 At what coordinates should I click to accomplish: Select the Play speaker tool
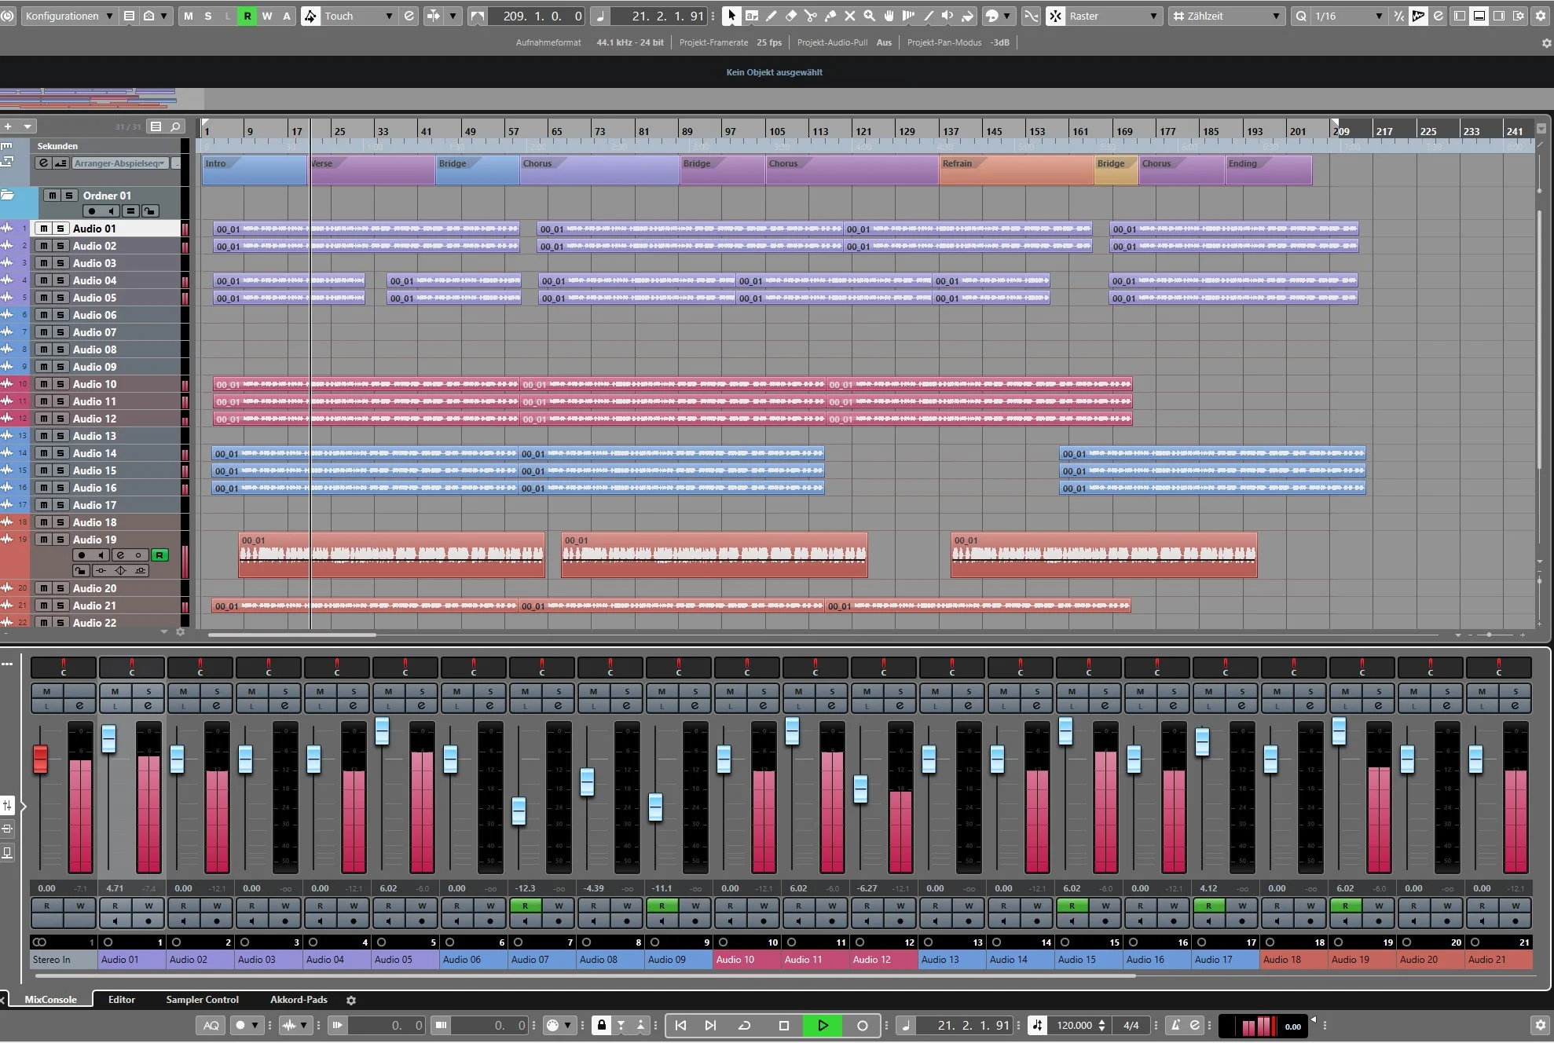(948, 16)
